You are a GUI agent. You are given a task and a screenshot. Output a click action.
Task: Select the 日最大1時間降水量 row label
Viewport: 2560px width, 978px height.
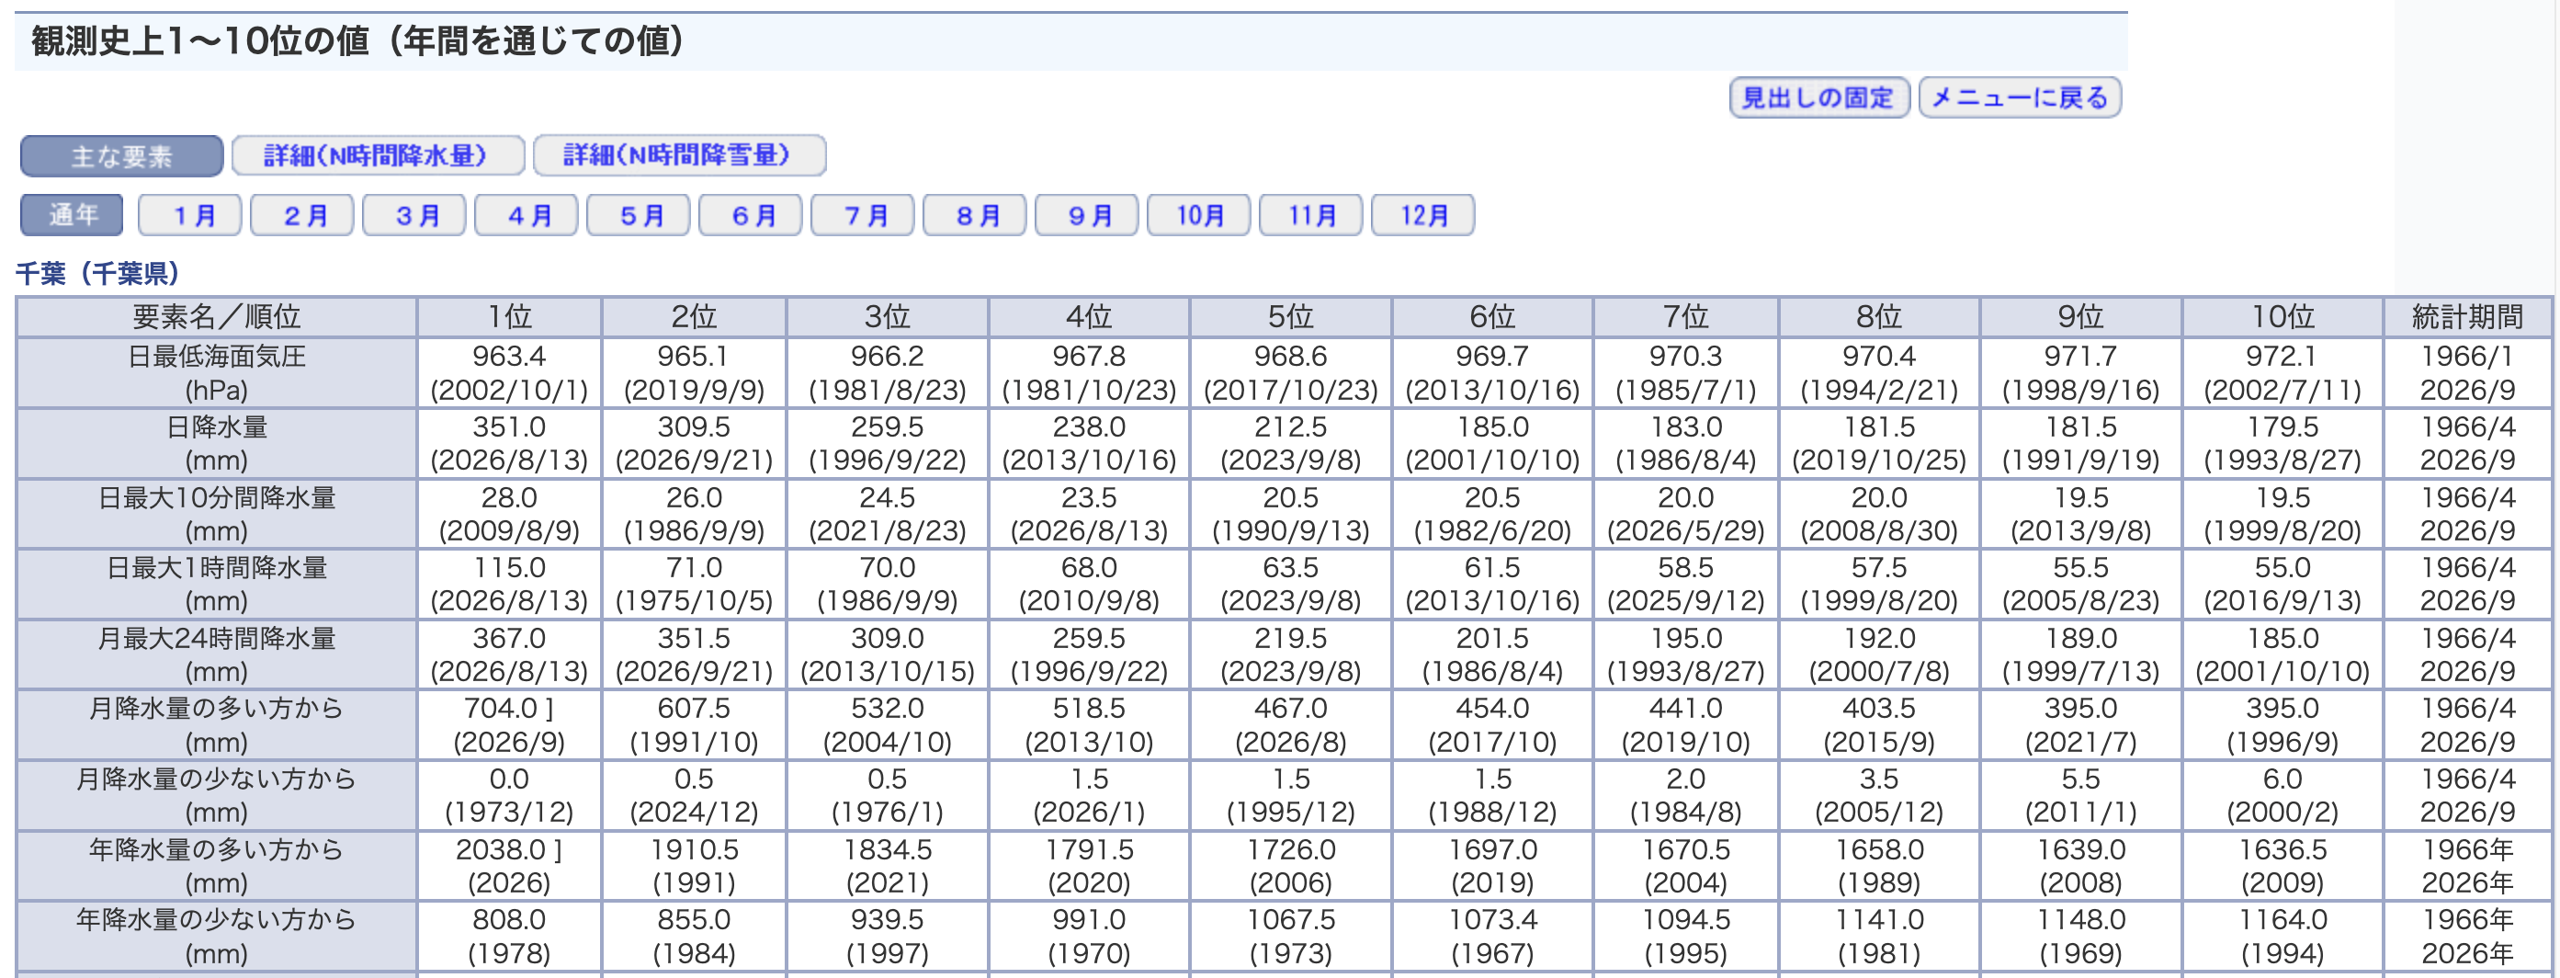(217, 585)
